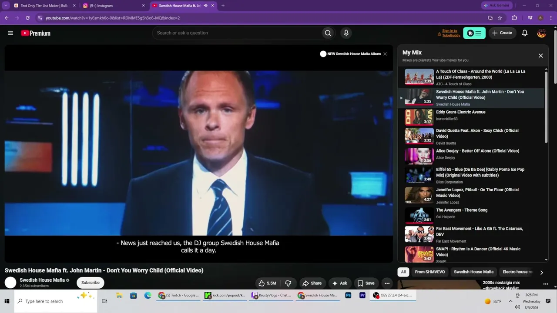This screenshot has height=313, width=557.
Task: Open the Action Center notifications icon
Action: [548, 301]
